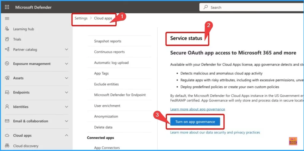
Task: Click the Exposure management icon
Action: click(7, 63)
